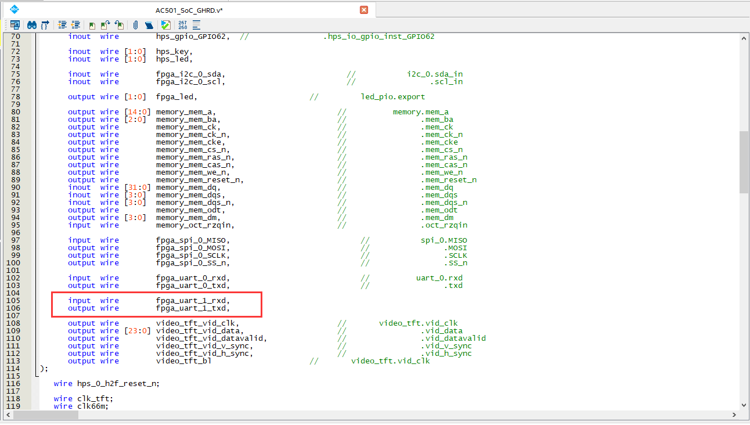Click the [14:0] bus width
This screenshot has height=425, width=750.
[x=138, y=112]
